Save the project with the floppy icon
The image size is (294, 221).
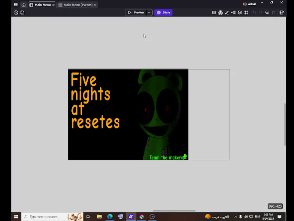(x=22, y=13)
